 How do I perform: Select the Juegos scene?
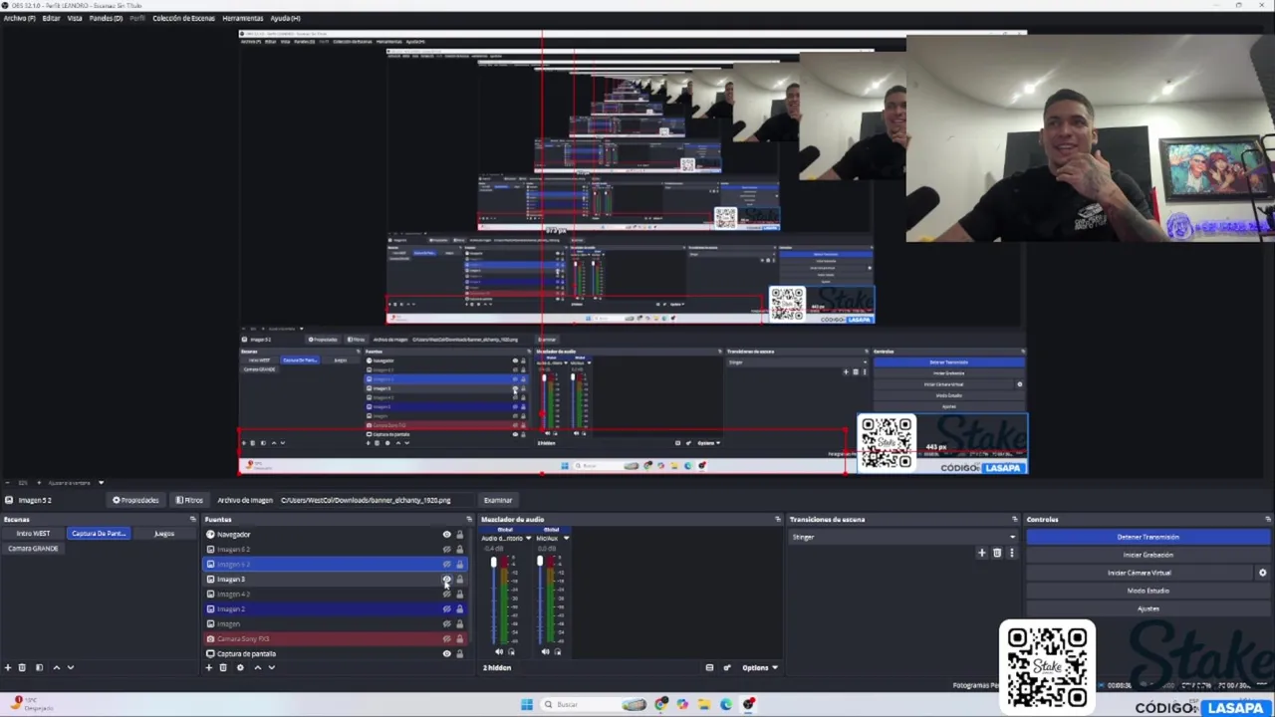point(164,534)
